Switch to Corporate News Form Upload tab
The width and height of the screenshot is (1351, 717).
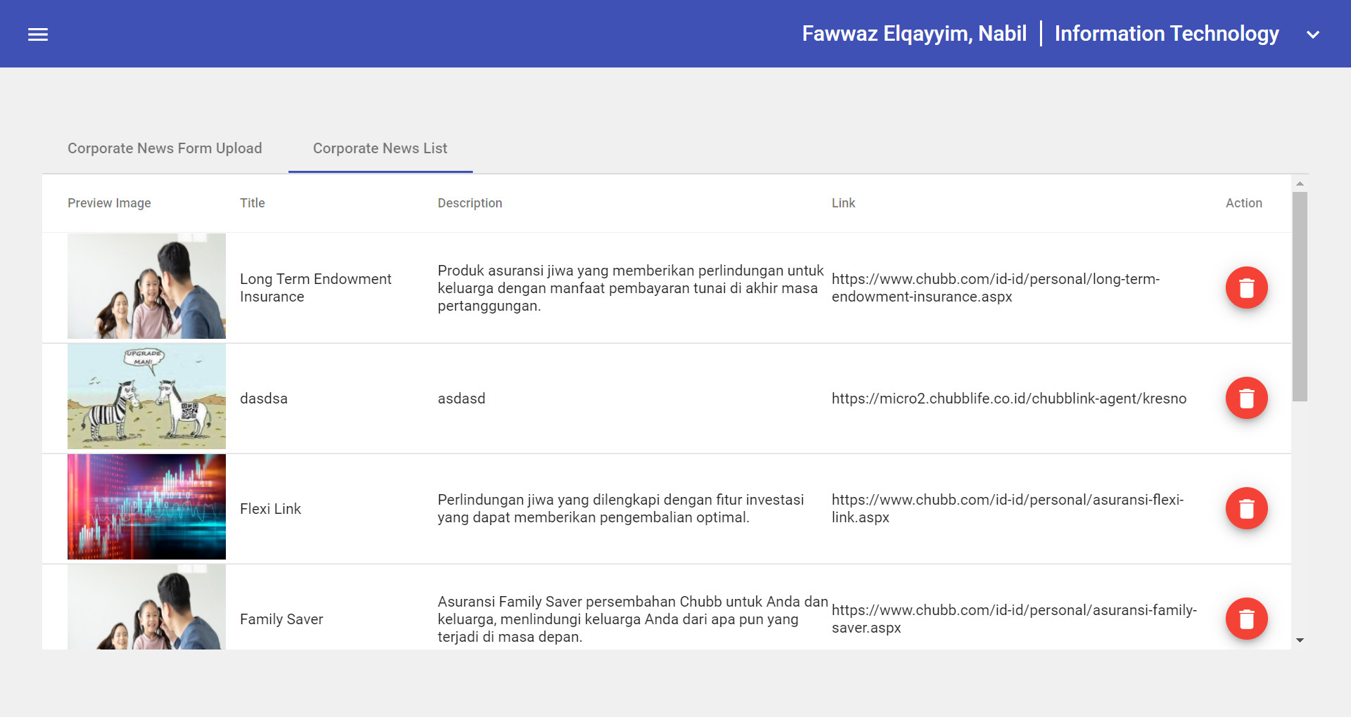pos(165,148)
